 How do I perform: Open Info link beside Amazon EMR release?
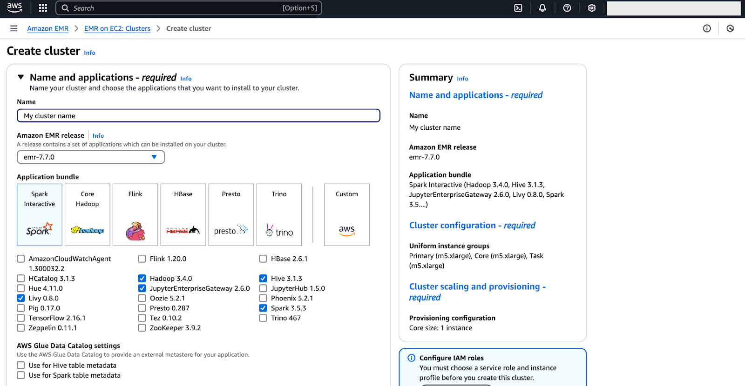(x=98, y=136)
